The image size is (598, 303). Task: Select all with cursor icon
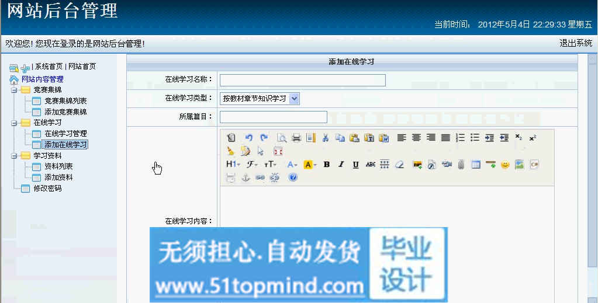[261, 151]
